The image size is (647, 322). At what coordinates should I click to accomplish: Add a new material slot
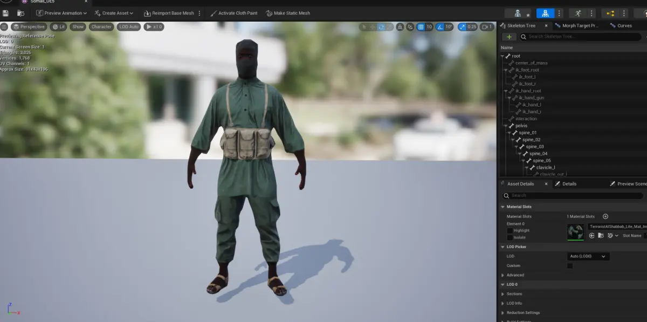click(x=605, y=217)
